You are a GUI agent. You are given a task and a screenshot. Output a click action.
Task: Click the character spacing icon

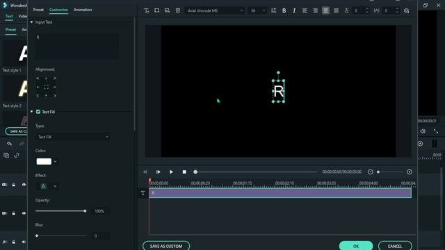[377, 11]
